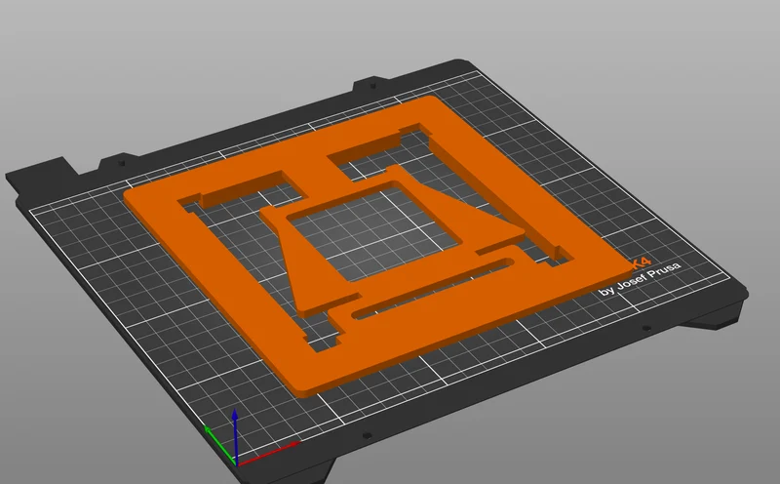Click the origin point where axes meet
The width and height of the screenshot is (780, 484).
[237, 464]
